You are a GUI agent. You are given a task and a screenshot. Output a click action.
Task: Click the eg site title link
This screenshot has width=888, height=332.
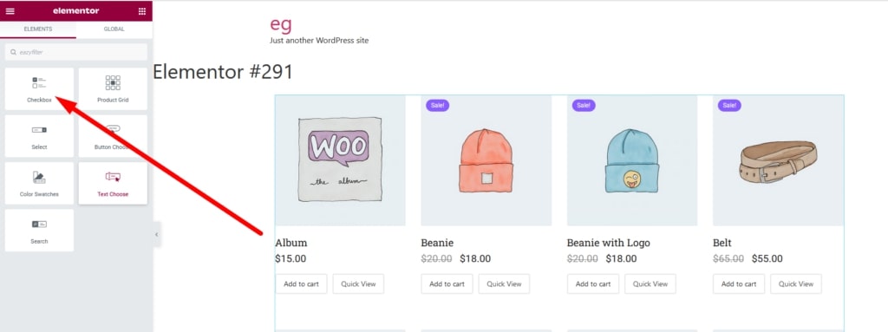pyautogui.click(x=281, y=23)
